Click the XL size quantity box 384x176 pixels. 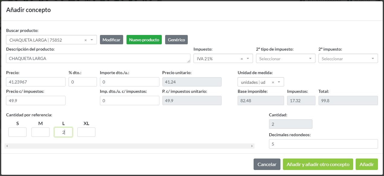pyautogui.click(x=86, y=132)
